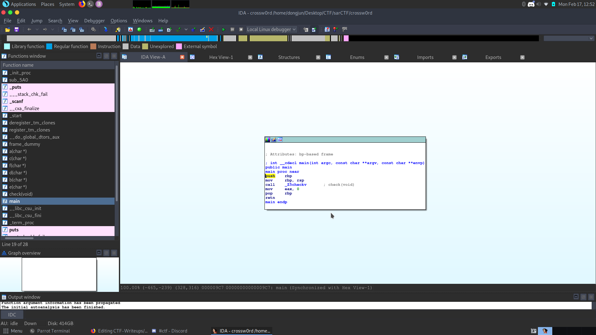Click the save database icon

point(17,29)
